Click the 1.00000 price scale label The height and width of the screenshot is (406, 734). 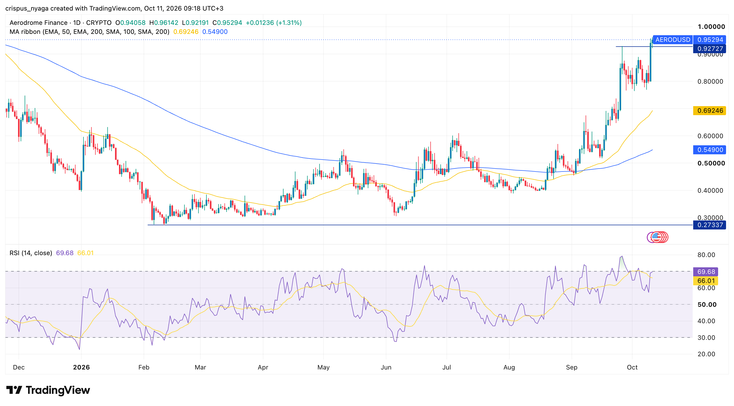point(711,27)
